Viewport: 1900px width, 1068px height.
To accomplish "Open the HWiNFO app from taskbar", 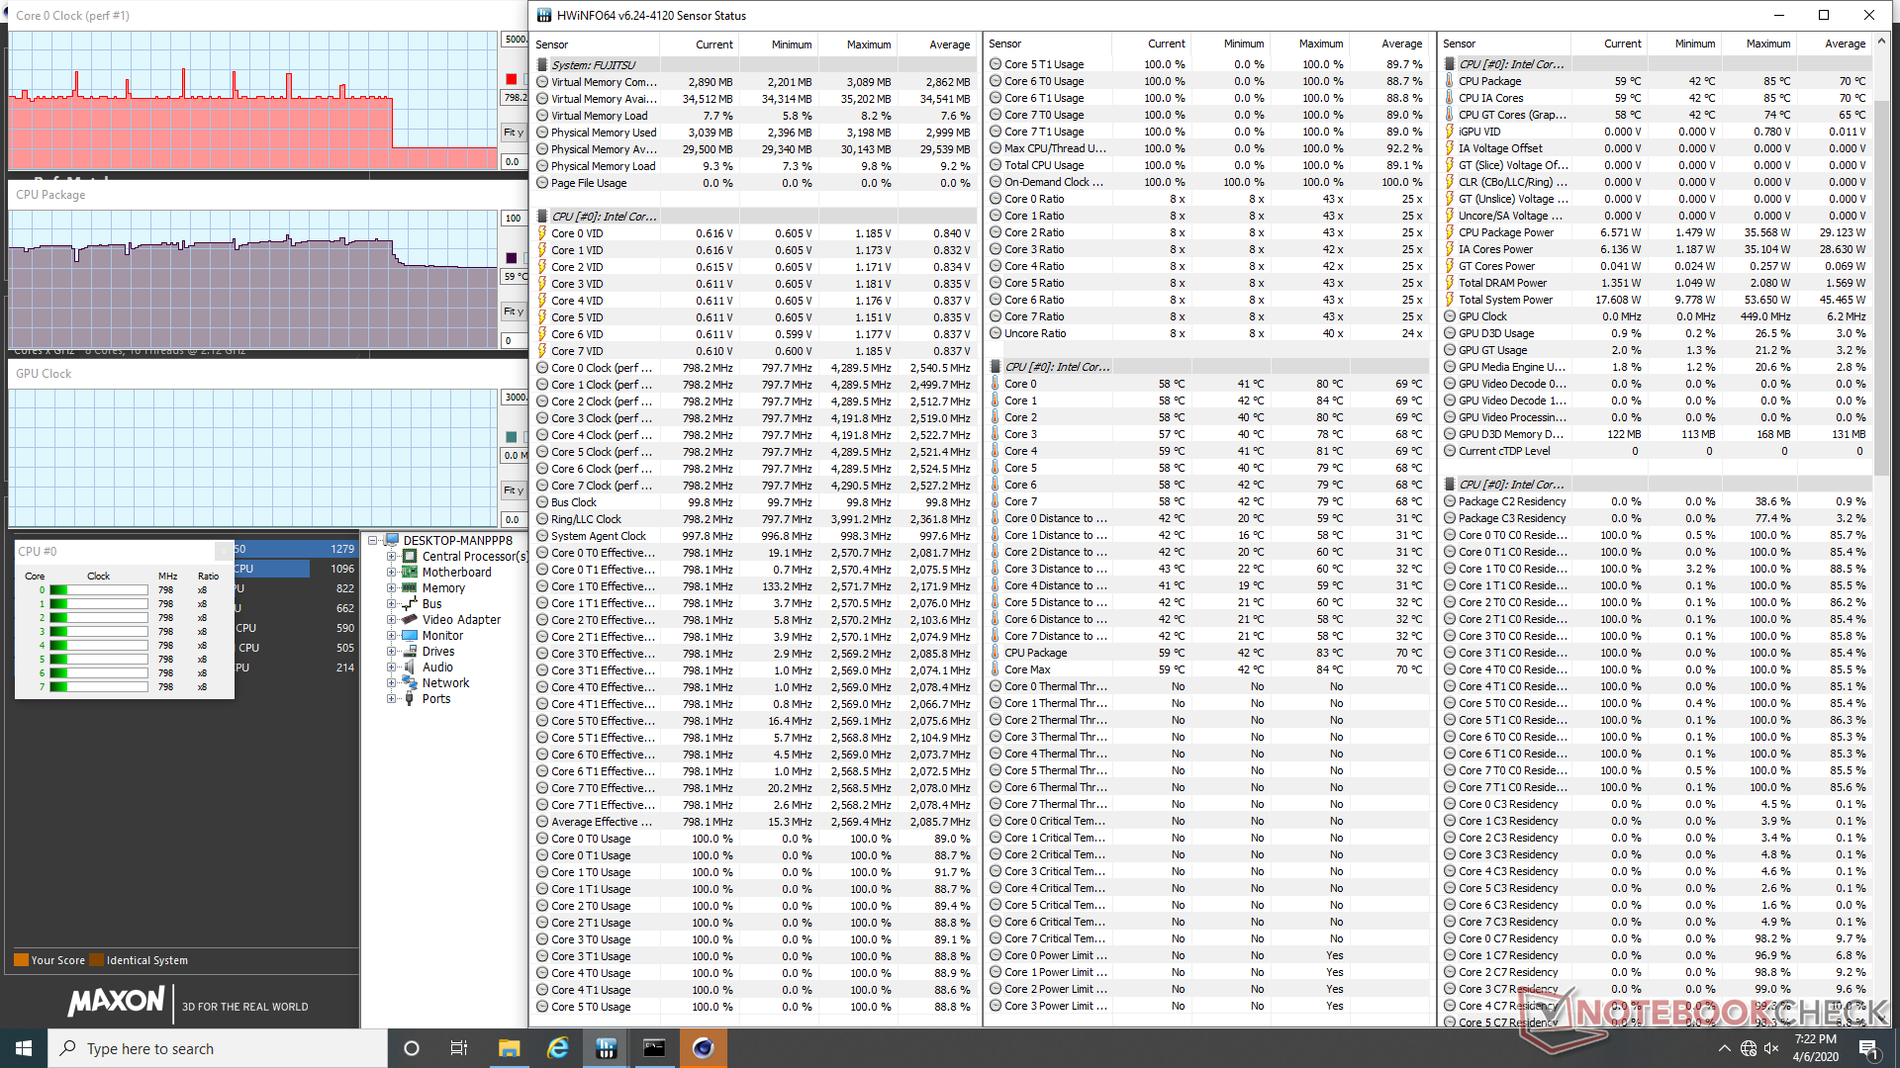I will tap(607, 1048).
